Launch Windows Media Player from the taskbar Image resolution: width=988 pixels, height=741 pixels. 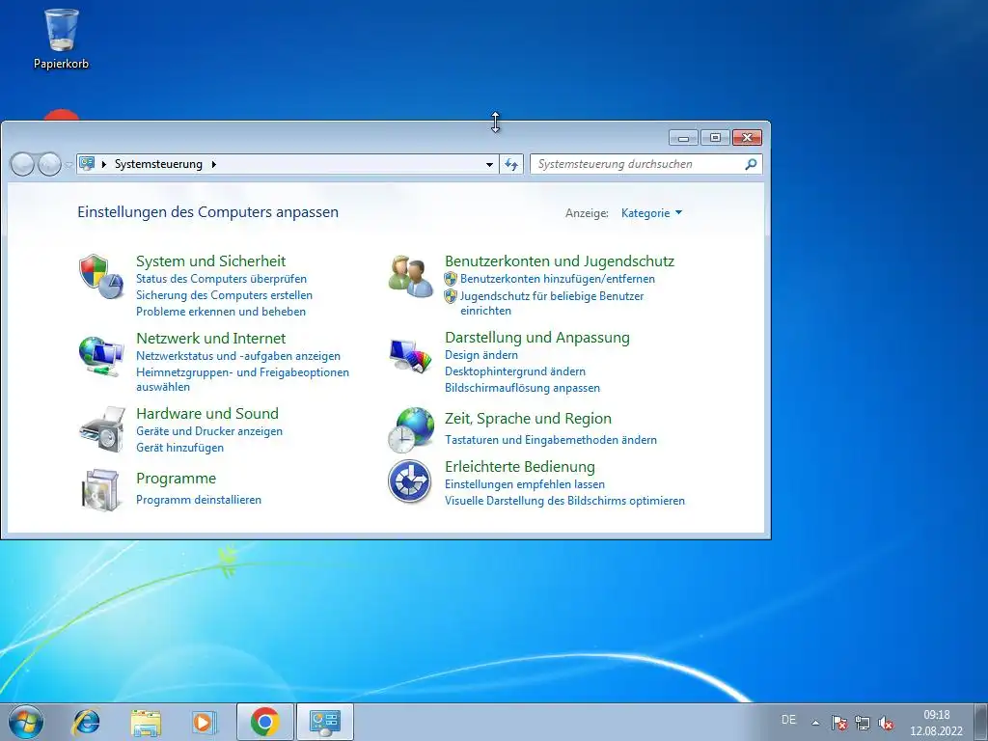[205, 722]
